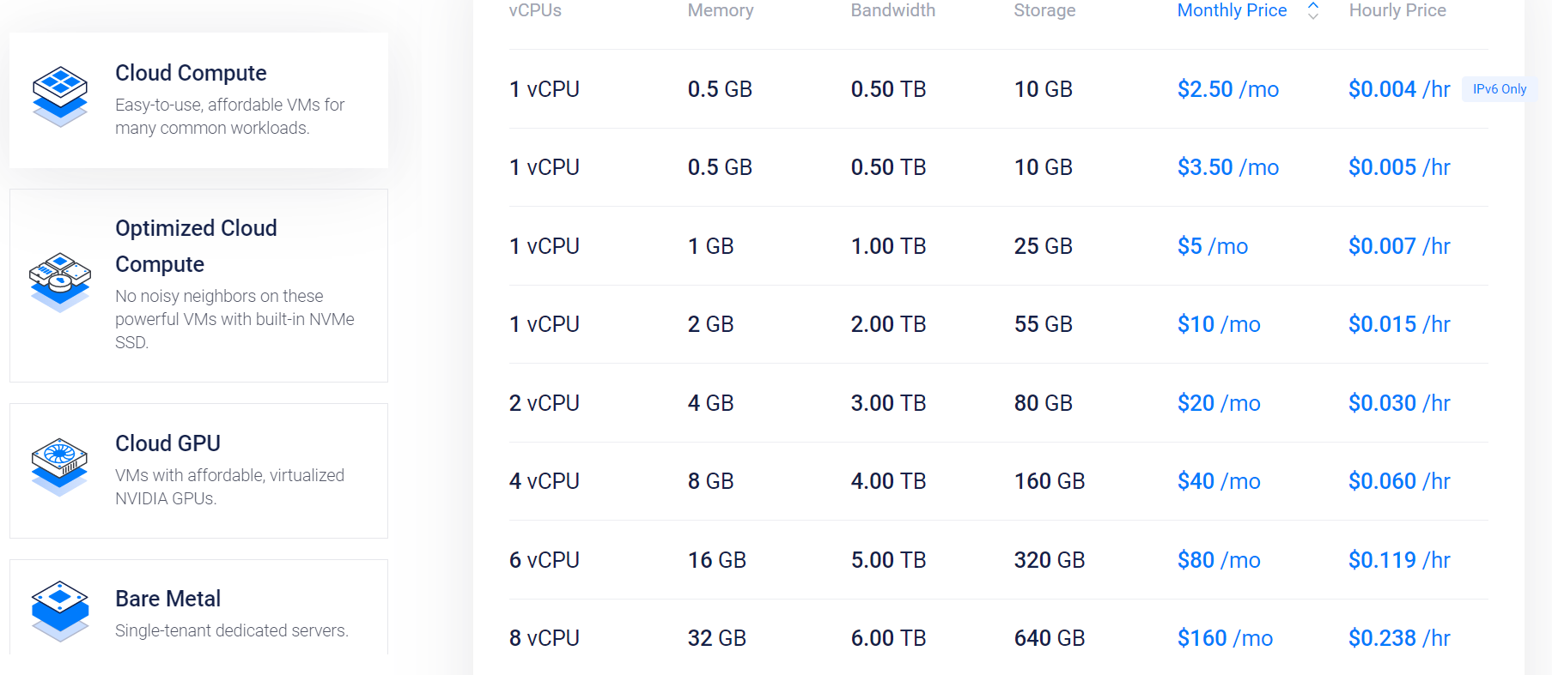The height and width of the screenshot is (675, 1552).
Task: Click the Cloud GPU fan icon
Action: click(60, 467)
